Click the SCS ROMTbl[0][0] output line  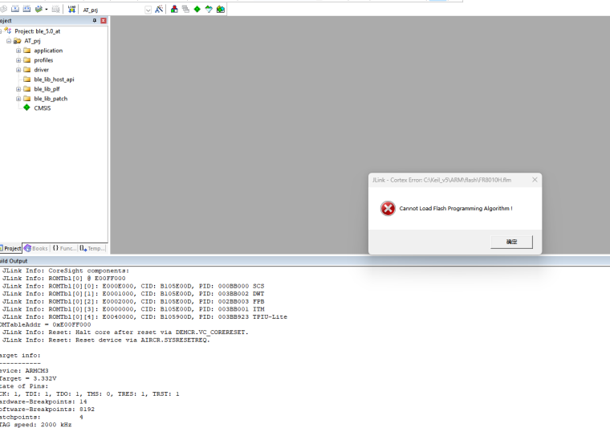click(133, 287)
